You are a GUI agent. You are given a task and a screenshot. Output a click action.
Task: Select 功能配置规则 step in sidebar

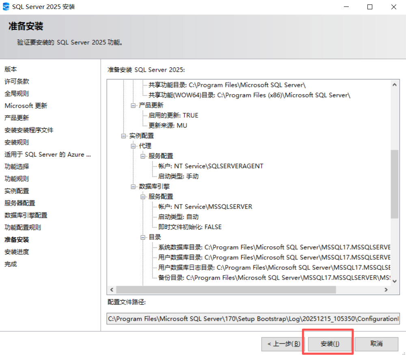tap(23, 227)
